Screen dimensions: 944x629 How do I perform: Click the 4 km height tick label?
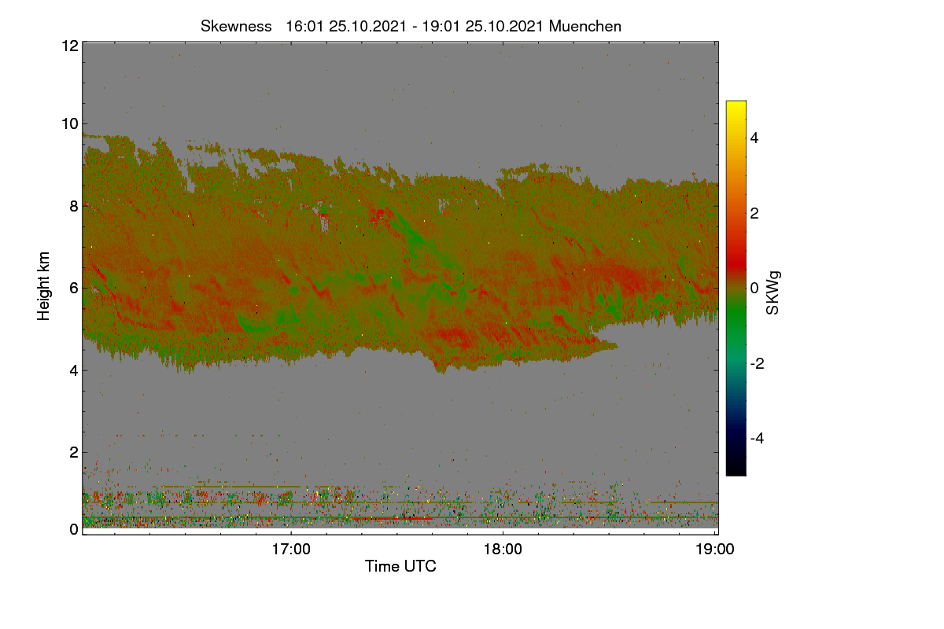(x=74, y=370)
